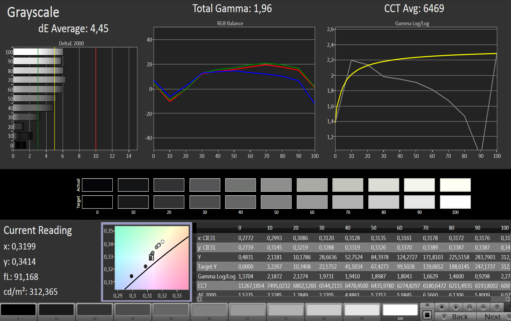Select the 70 level patch in bottom strip
This screenshot has height=321, width=511.
[286, 310]
